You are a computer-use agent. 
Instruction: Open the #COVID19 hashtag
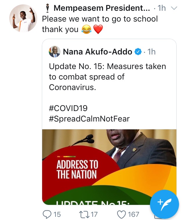coord(68,108)
